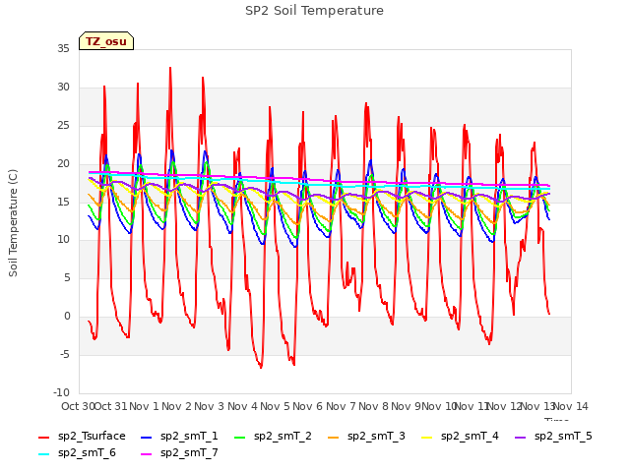The height and width of the screenshot is (472, 630).
Task: Toggle sp2_smT_1 series in legend
Action: 179,437
